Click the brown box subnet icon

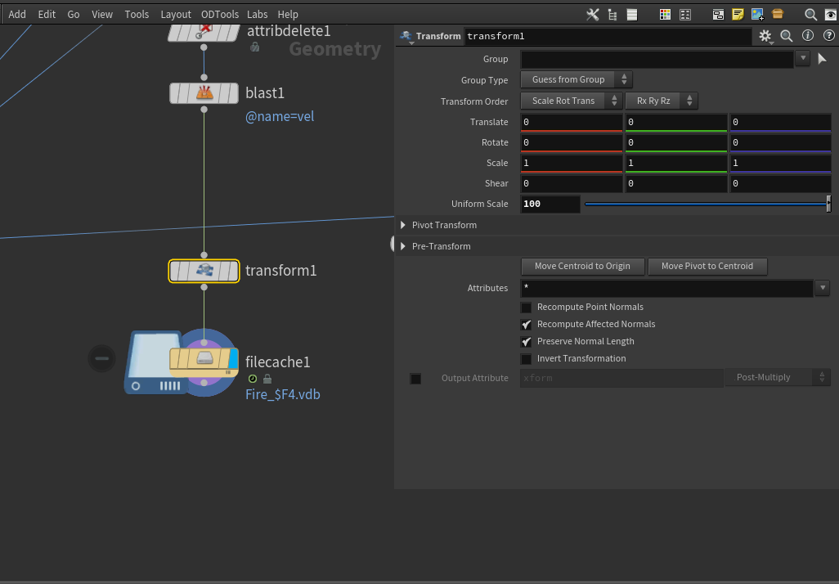(x=778, y=14)
